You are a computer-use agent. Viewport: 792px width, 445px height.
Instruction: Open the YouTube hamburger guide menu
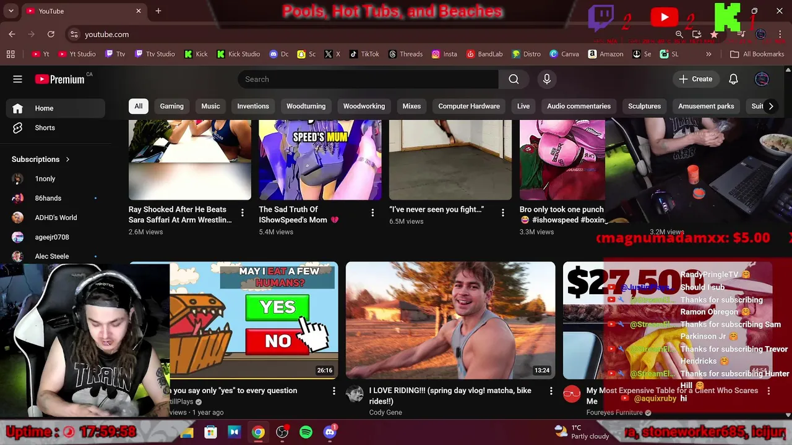point(17,79)
